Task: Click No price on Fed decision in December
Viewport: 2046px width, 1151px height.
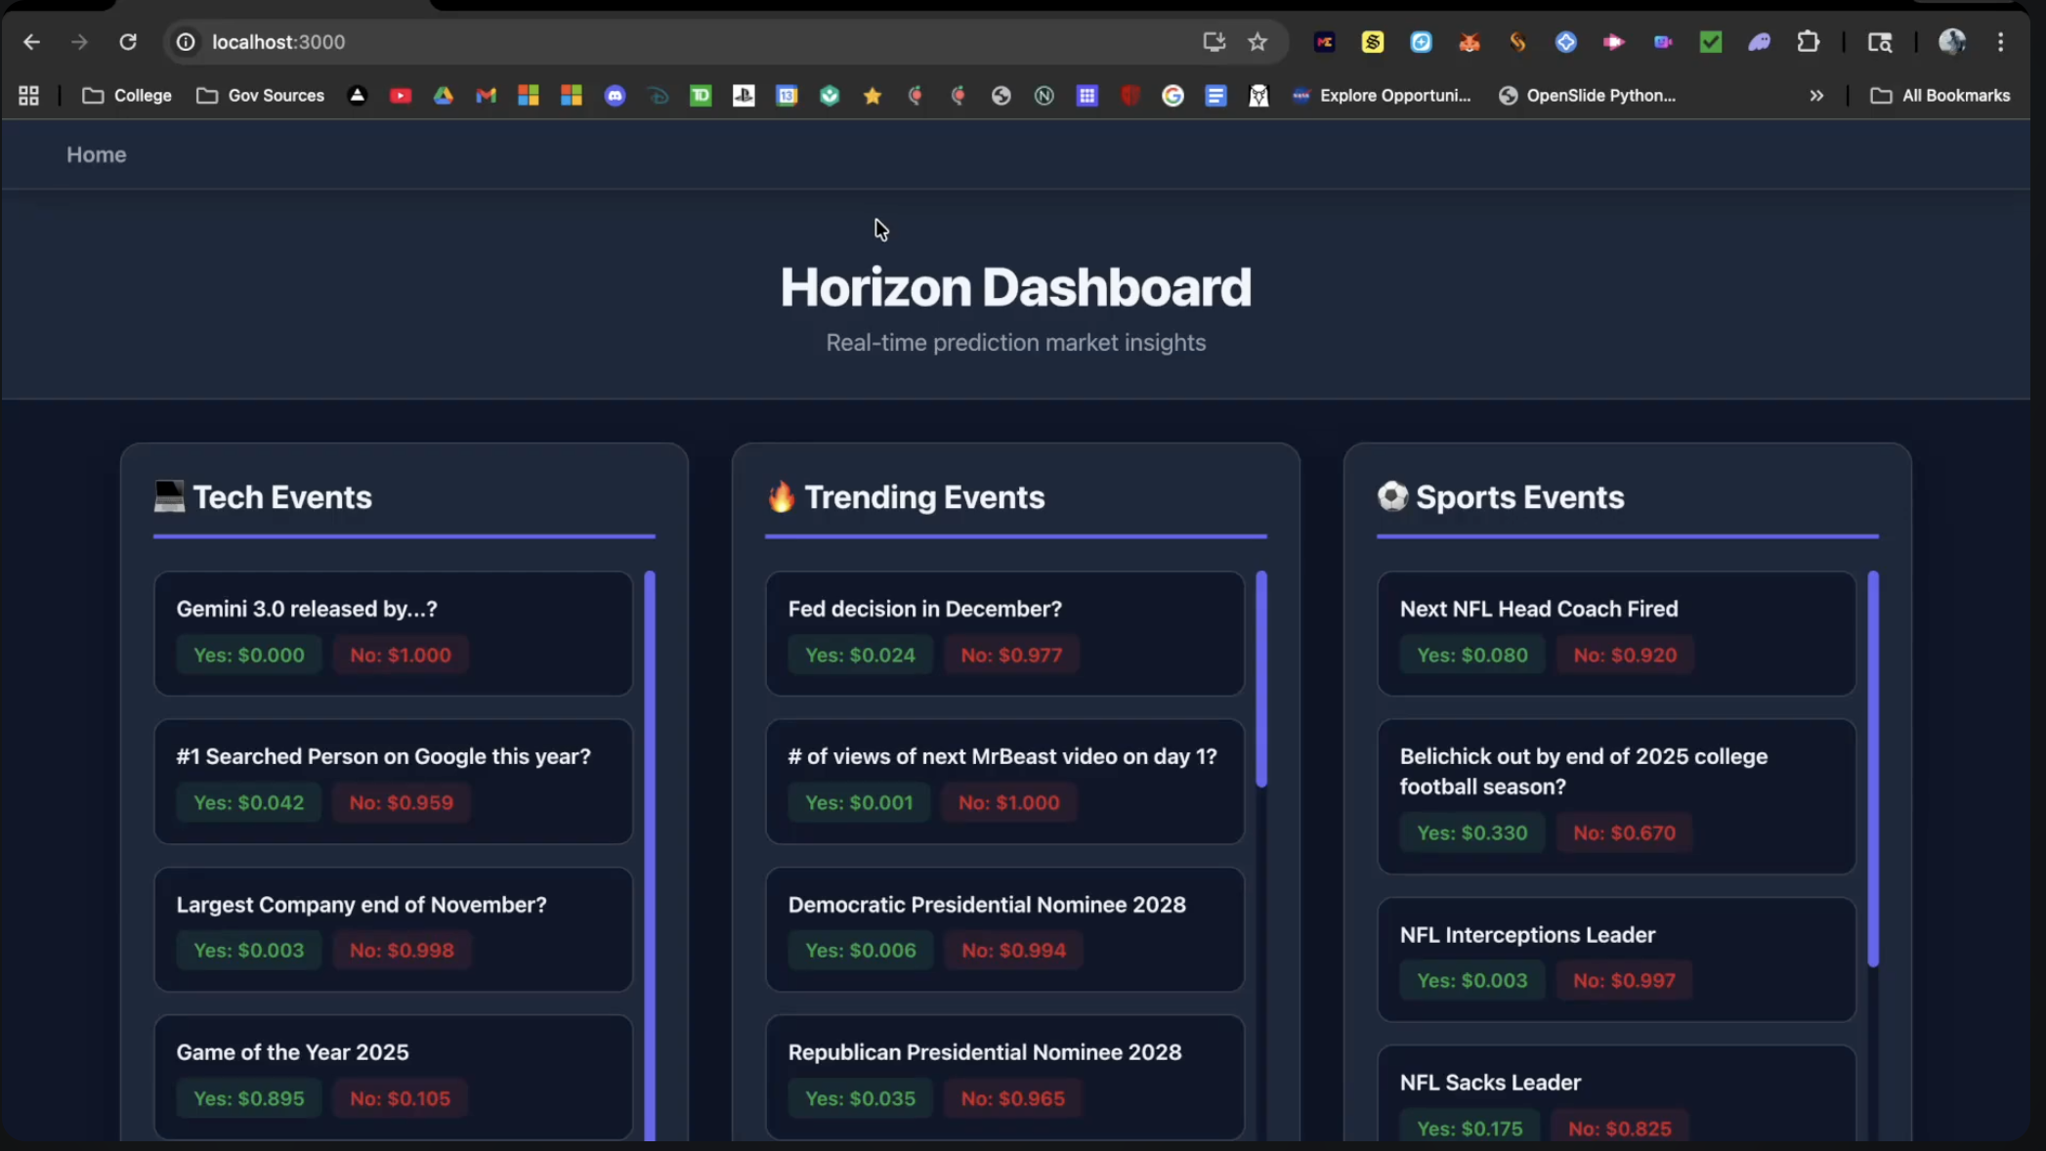Action: 1010,656
